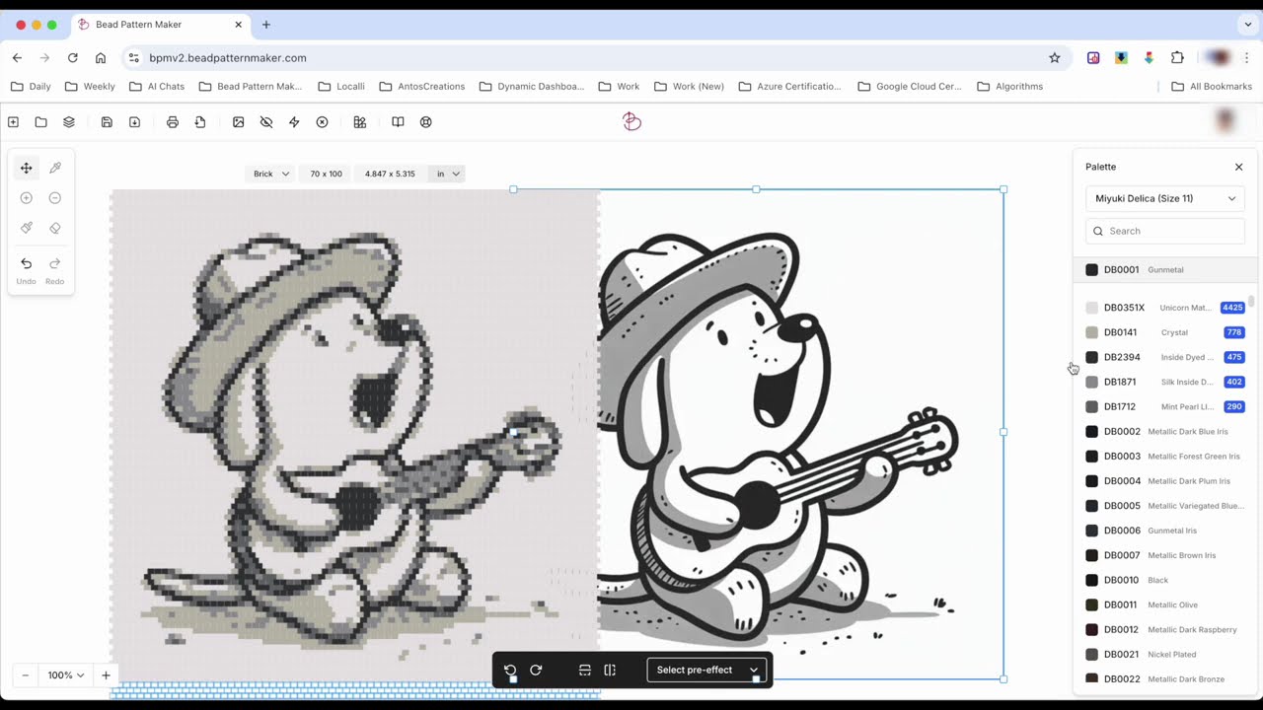Open a new browser tab
Image resolution: width=1263 pixels, height=710 pixels.
(265, 25)
